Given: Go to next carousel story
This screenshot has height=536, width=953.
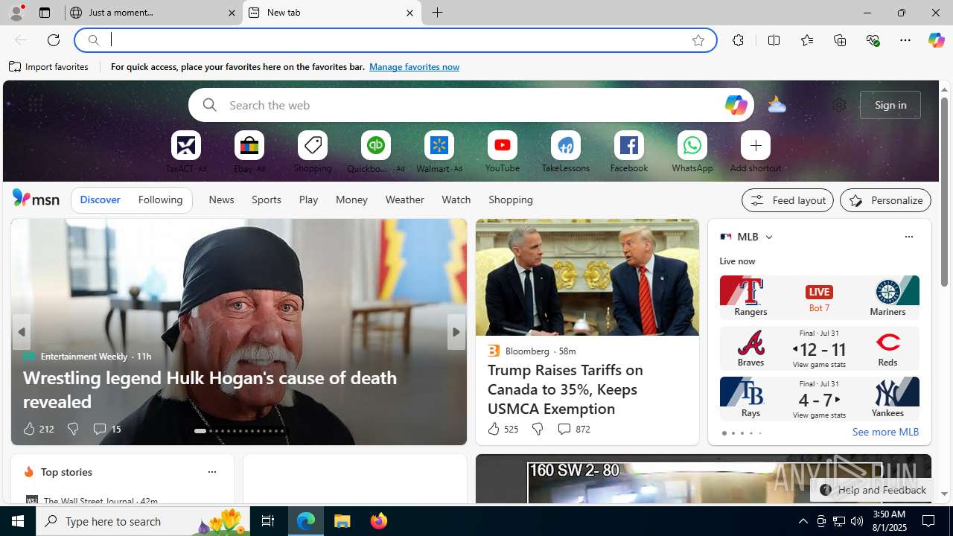Looking at the screenshot, I should (456, 332).
